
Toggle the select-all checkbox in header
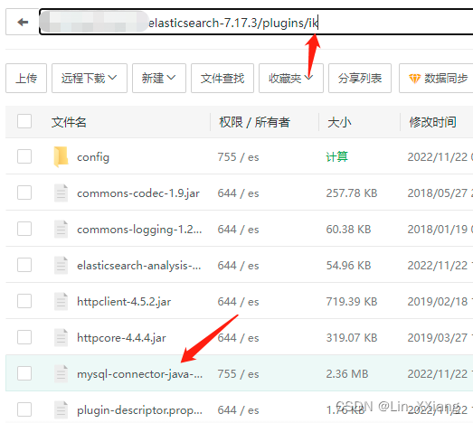tap(24, 121)
